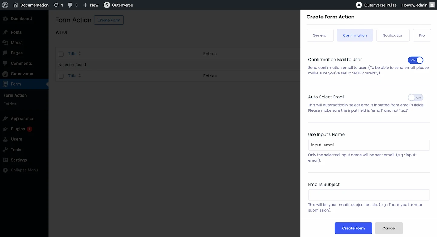Focus the Email's Subject input field
The image size is (437, 237).
tap(369, 195)
